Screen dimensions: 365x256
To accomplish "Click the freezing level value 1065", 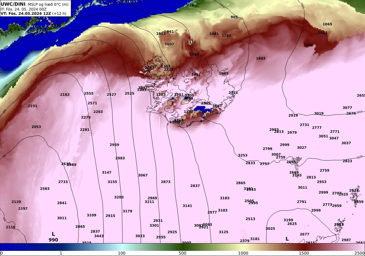I will coord(327,24).
